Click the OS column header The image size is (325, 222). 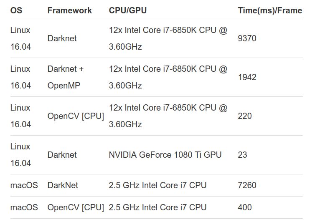[16, 10]
